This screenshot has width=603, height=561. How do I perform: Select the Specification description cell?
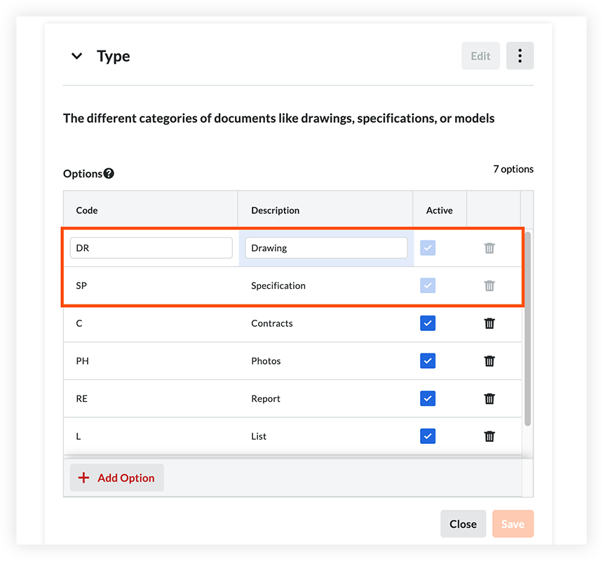[x=326, y=285]
